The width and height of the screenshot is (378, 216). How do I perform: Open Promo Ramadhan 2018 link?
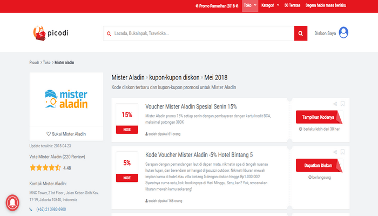point(217,6)
